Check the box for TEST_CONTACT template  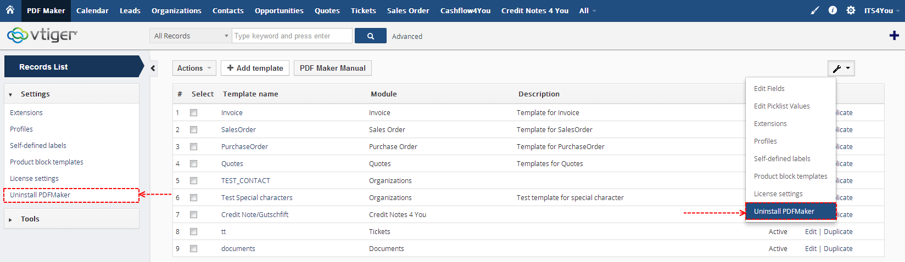tap(193, 181)
